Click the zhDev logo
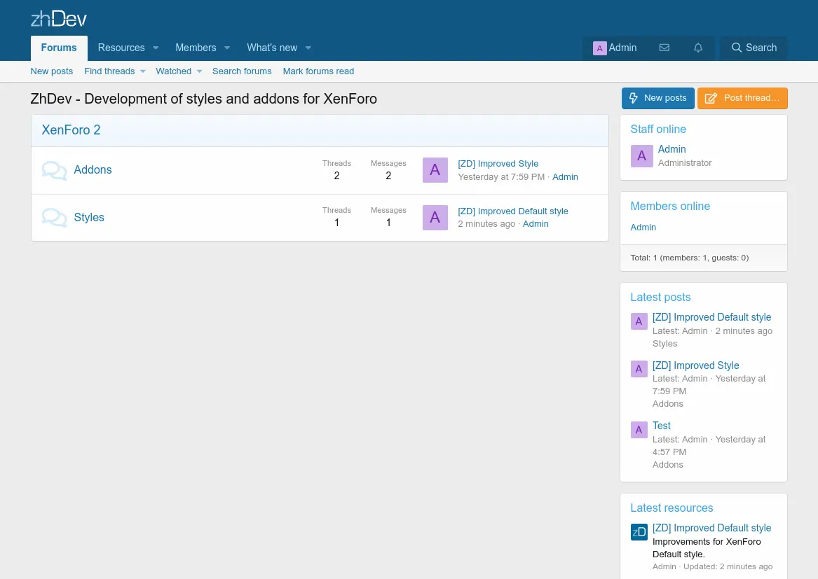818x579 pixels. click(59, 19)
